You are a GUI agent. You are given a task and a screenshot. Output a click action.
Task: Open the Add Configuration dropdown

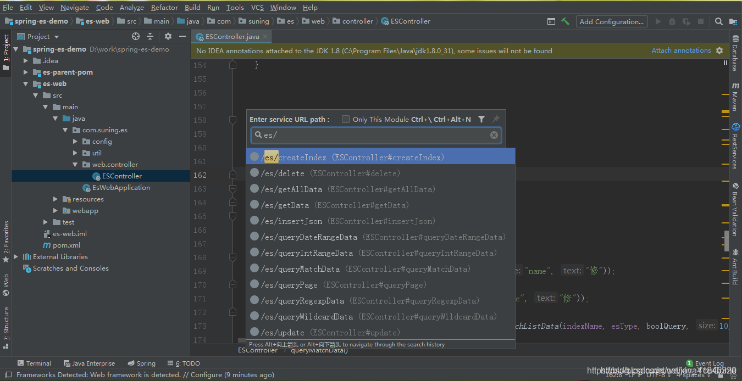pos(612,21)
